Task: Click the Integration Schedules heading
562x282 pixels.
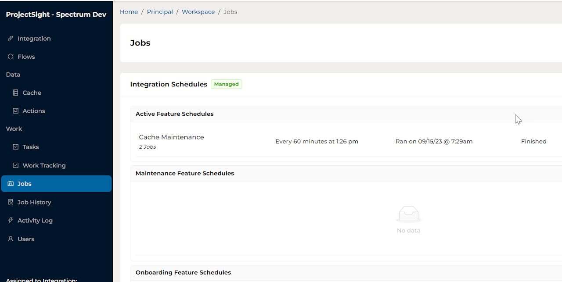Action: coord(169,84)
